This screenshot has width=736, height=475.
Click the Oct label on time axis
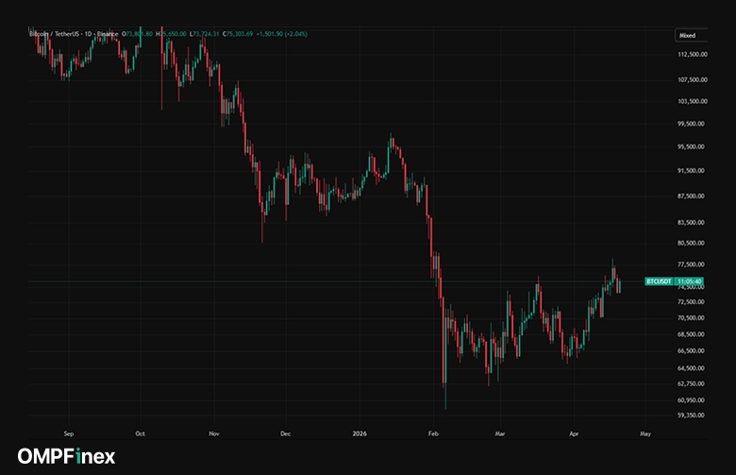point(139,433)
